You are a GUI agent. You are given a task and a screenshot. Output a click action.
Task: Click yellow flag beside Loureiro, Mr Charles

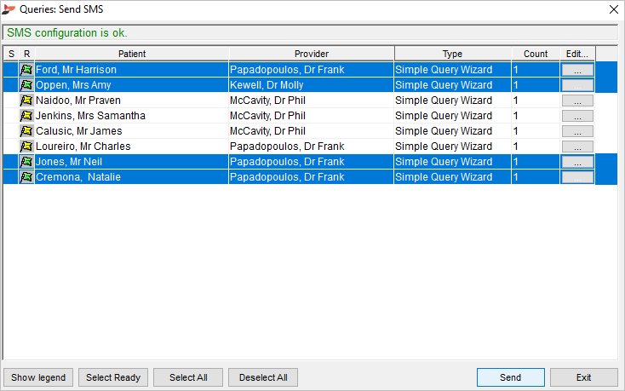(26, 147)
